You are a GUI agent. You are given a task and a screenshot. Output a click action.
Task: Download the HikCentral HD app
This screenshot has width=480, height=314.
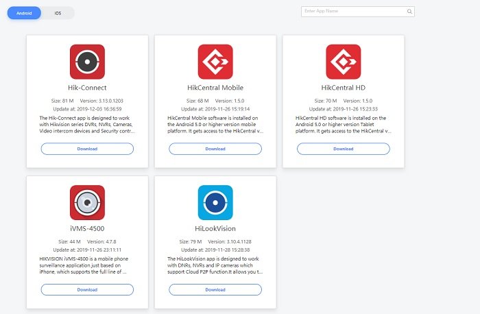tap(343, 149)
